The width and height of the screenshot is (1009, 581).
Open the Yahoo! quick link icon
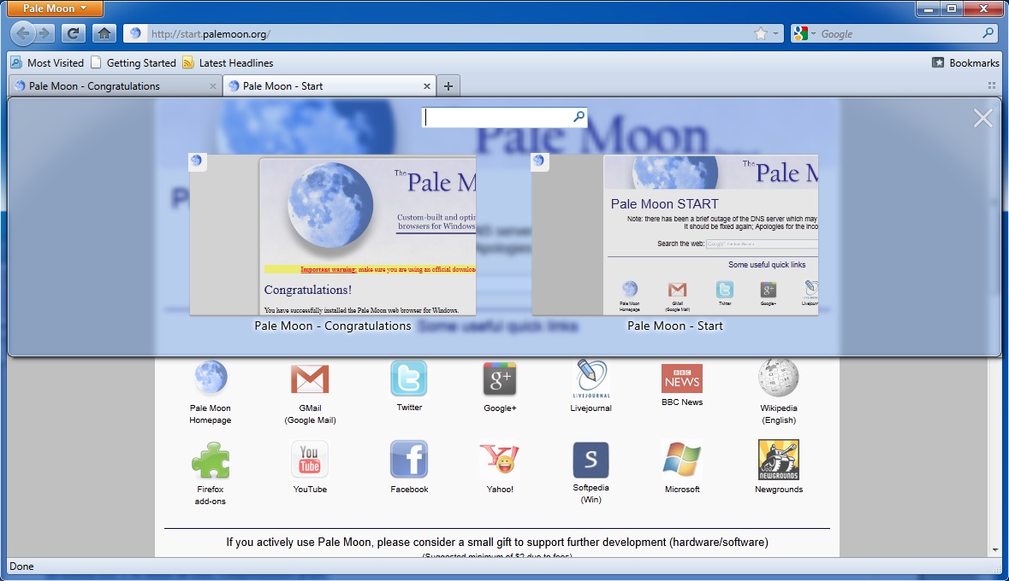click(500, 460)
